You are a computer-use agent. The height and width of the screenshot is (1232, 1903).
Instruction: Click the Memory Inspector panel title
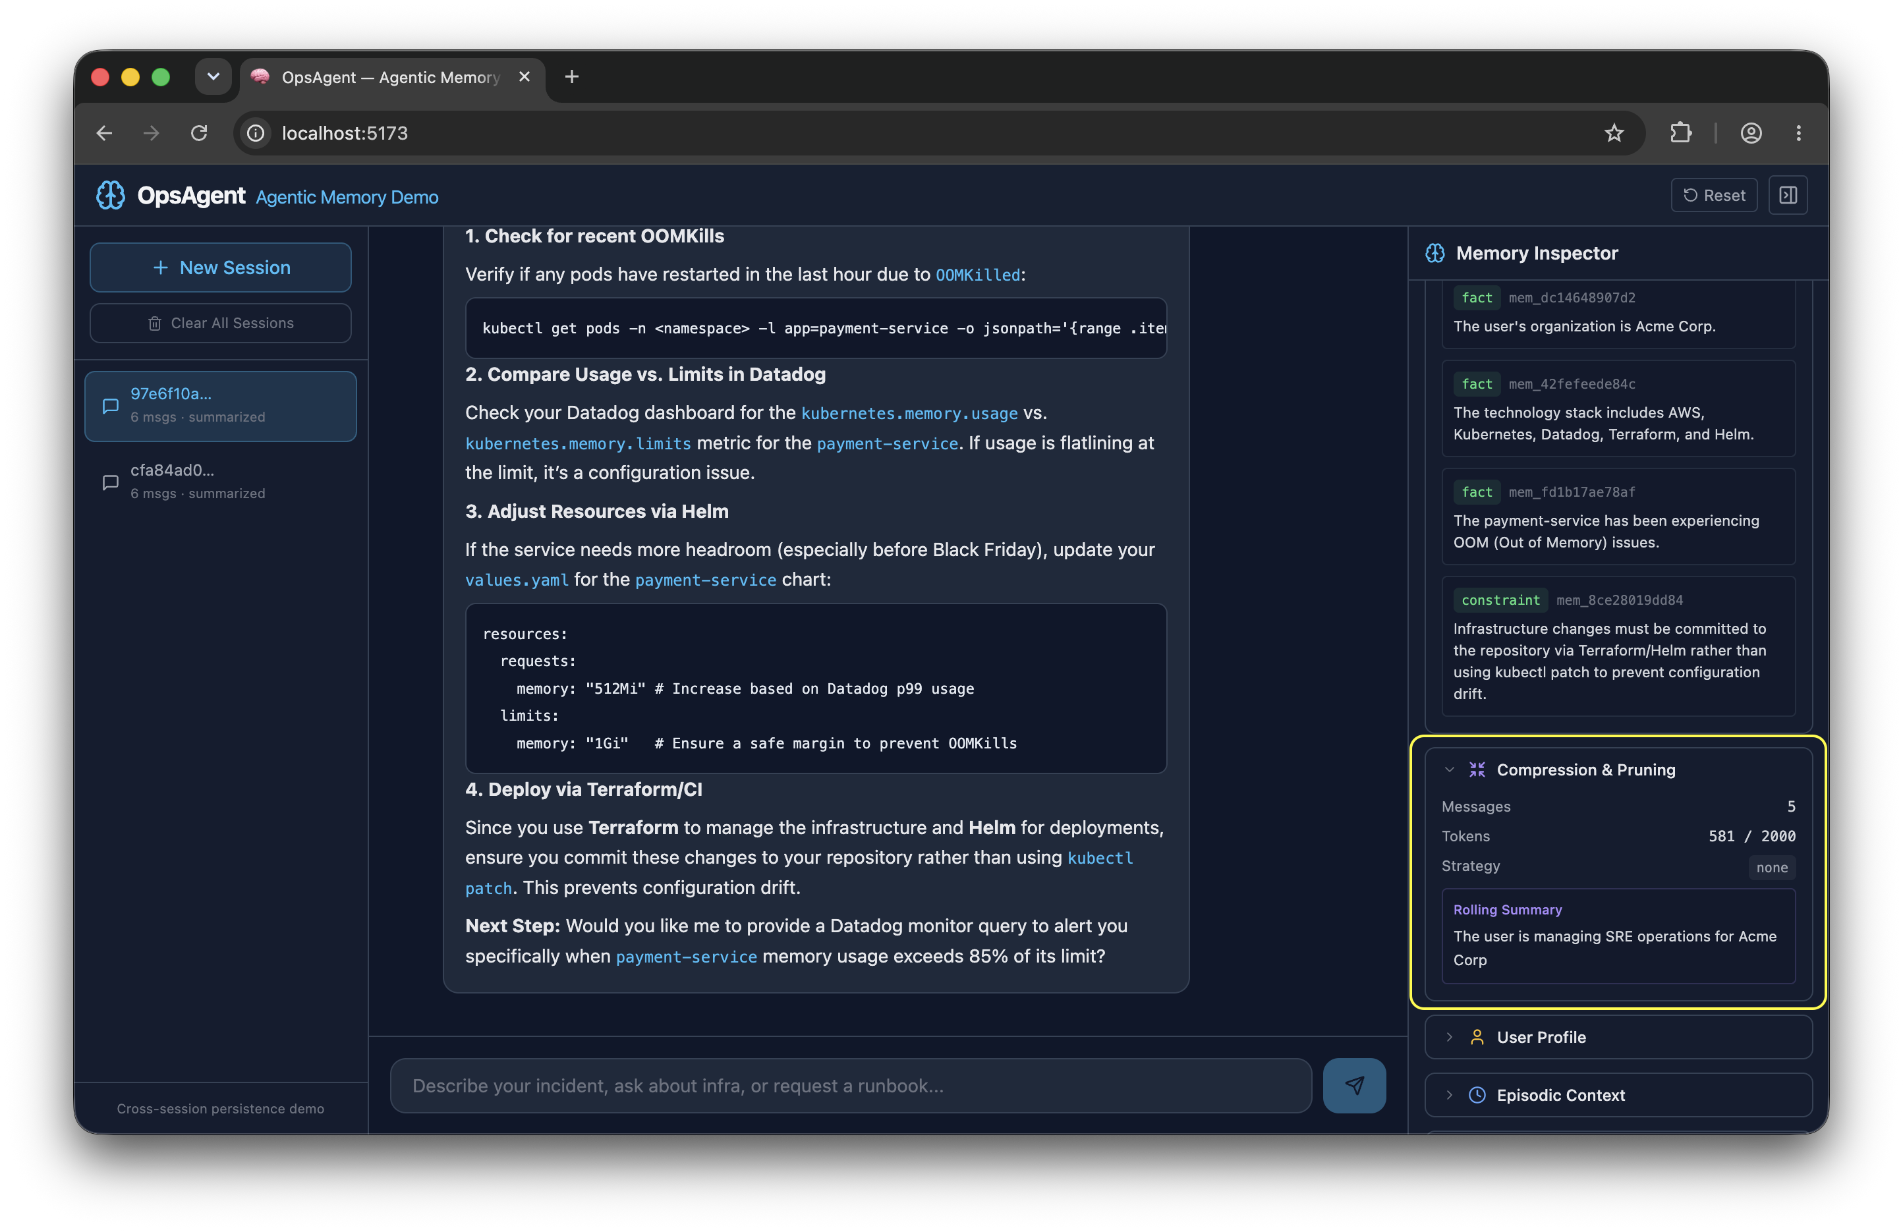(x=1536, y=254)
